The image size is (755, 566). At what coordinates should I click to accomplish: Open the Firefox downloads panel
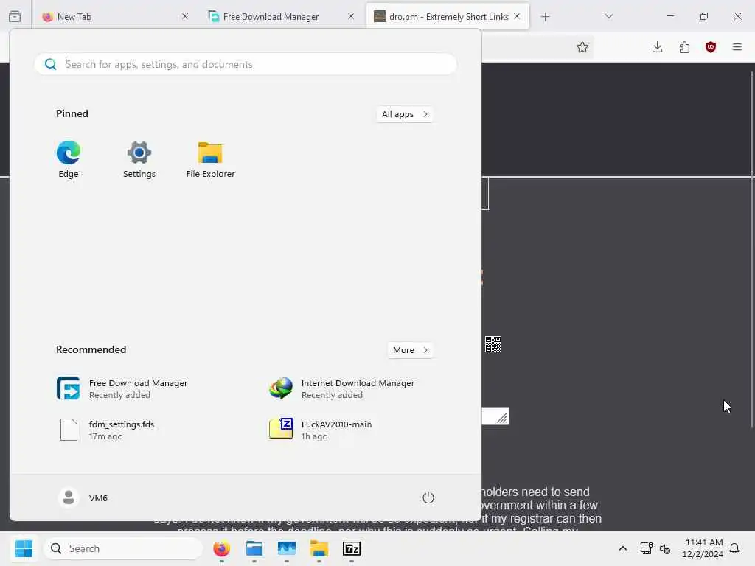click(657, 47)
